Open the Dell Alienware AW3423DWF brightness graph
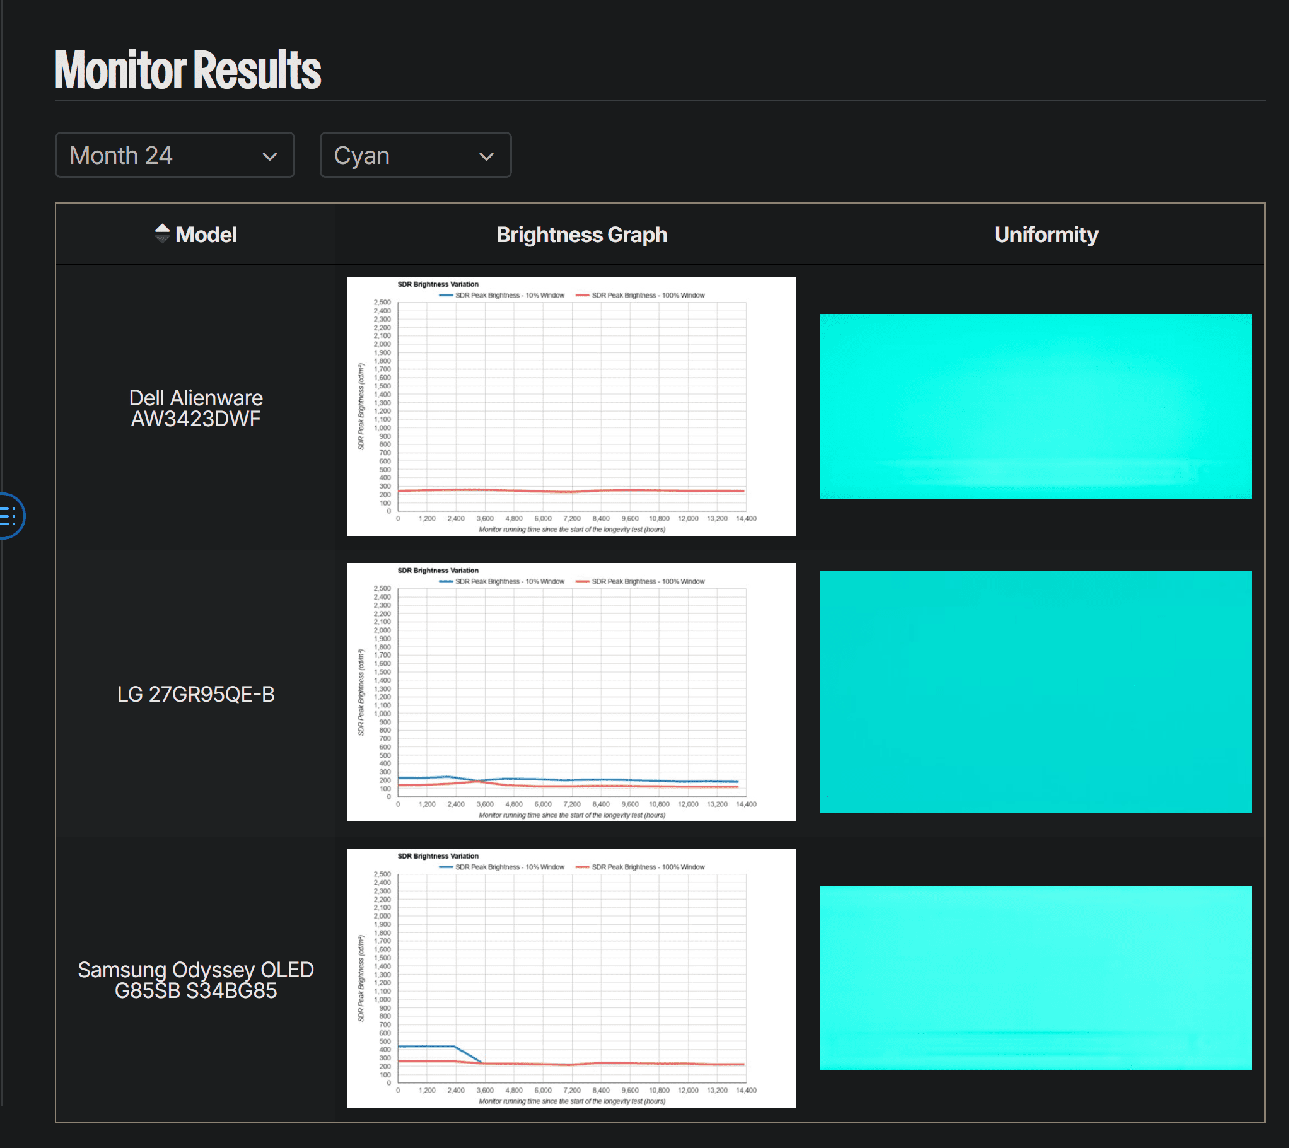Image resolution: width=1289 pixels, height=1148 pixels. click(x=571, y=406)
